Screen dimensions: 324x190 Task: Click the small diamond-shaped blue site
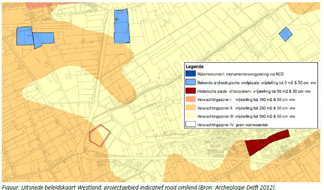(x=286, y=34)
